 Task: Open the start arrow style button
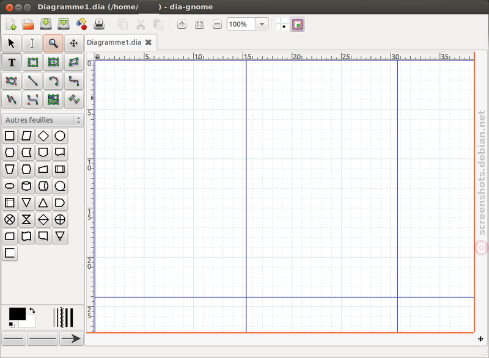(x=13, y=338)
